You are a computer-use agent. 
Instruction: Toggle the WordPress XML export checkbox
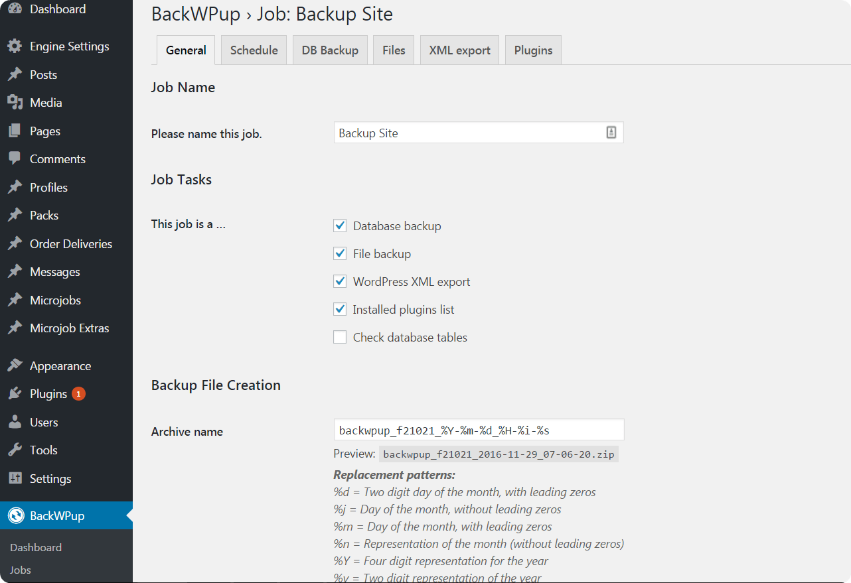coord(340,281)
